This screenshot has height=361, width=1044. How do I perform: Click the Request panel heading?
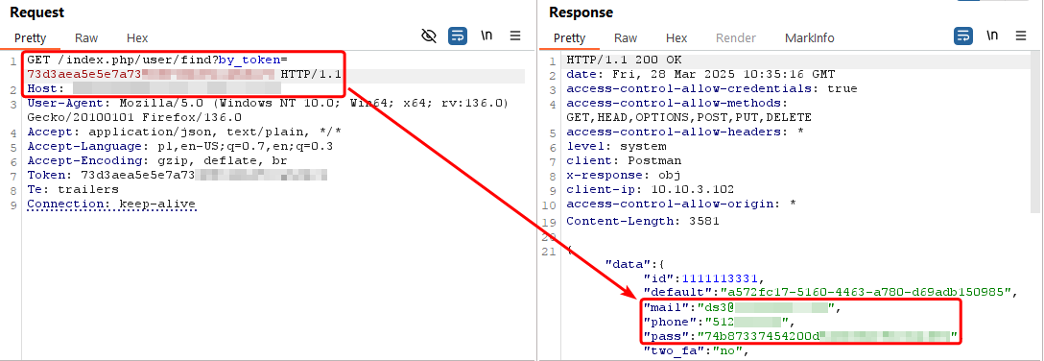point(37,12)
